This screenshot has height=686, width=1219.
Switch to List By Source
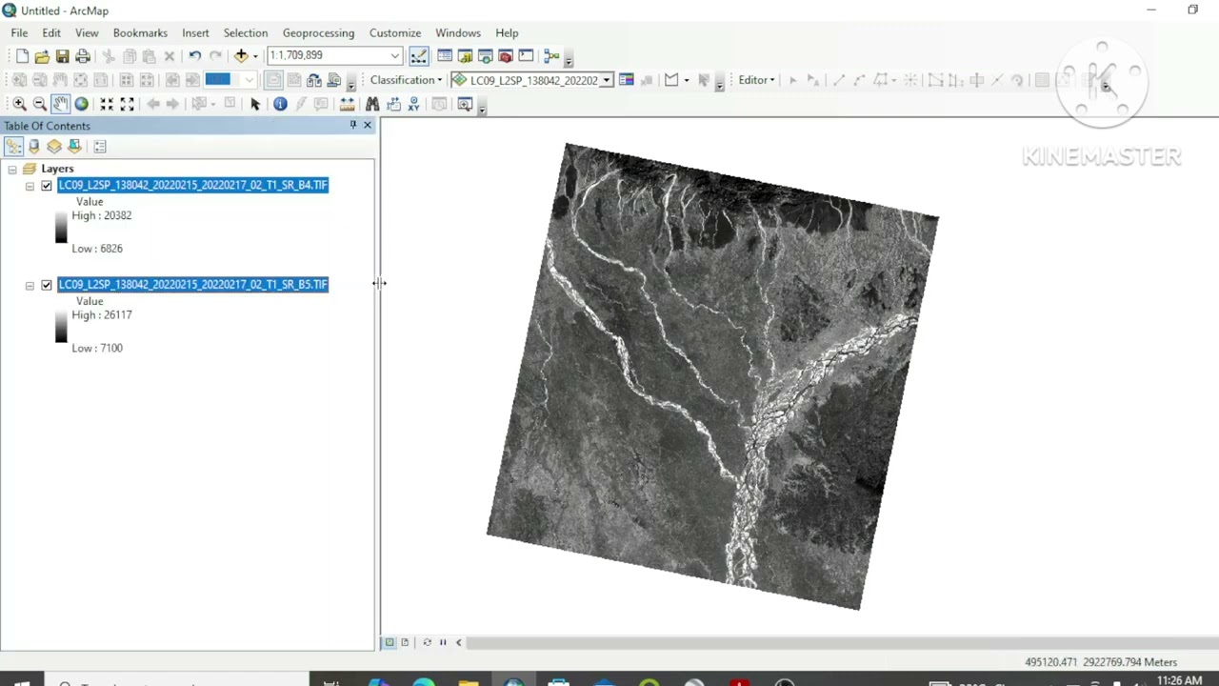[x=34, y=147]
